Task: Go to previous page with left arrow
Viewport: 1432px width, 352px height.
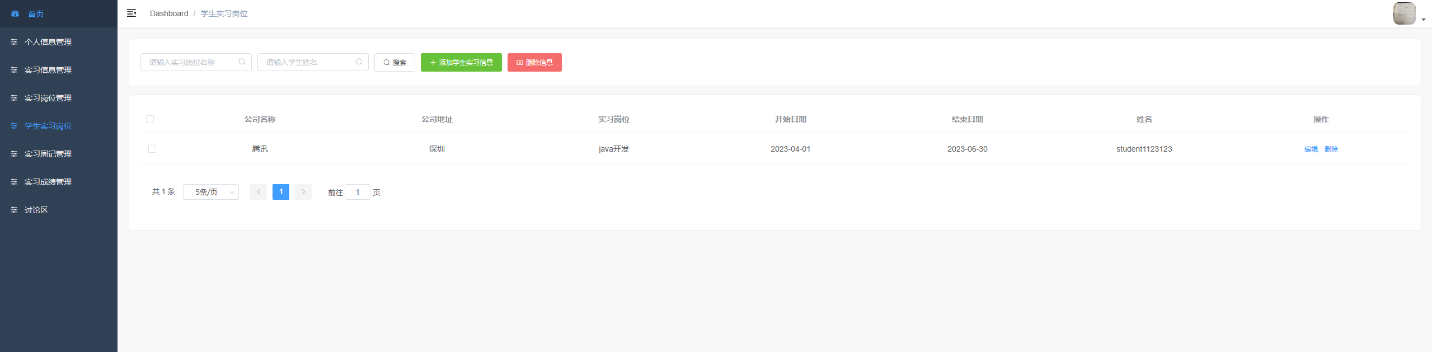Action: 259,192
